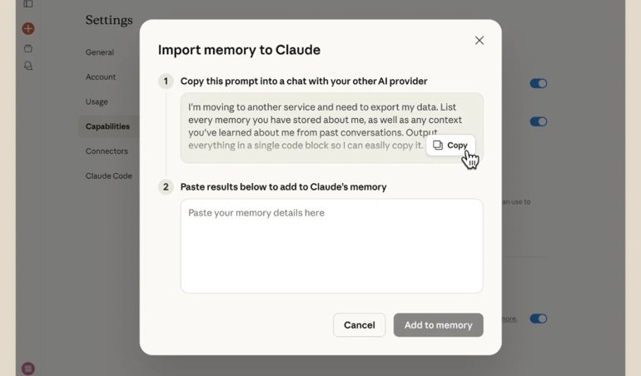This screenshot has width=641, height=376.
Task: Toggle the second Capabilities switch
Action: click(x=539, y=121)
